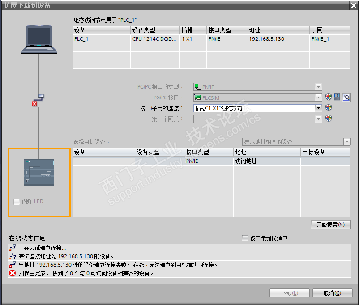Click the Target Device column header
The width and height of the screenshot is (359, 305).
coord(325,152)
